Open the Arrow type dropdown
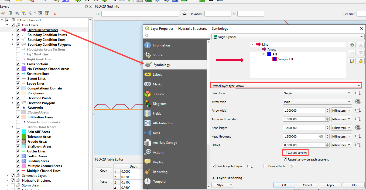Viewport: 366px width, 190px height. pyautogui.click(x=317, y=102)
